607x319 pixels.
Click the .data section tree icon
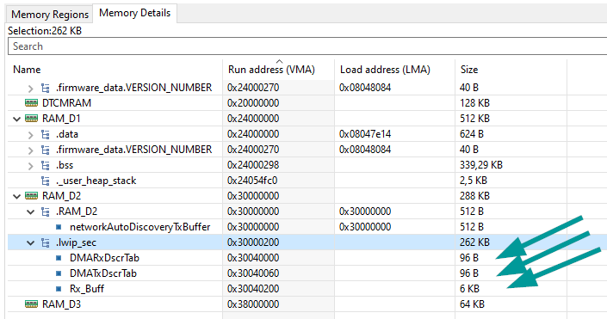(46, 134)
